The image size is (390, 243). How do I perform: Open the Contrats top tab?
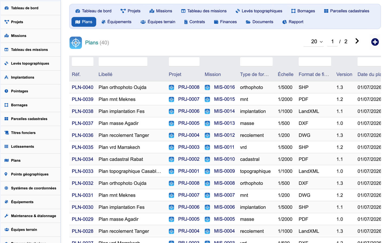point(194,22)
